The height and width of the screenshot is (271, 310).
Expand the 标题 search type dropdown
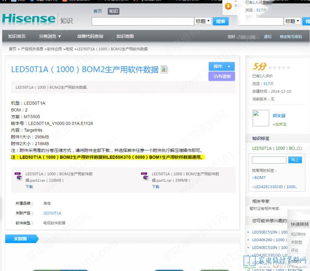click(x=203, y=21)
